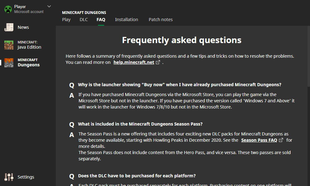The image size is (310, 186).
Task: Click the "Frequently asked questions" heading
Action: (182, 40)
